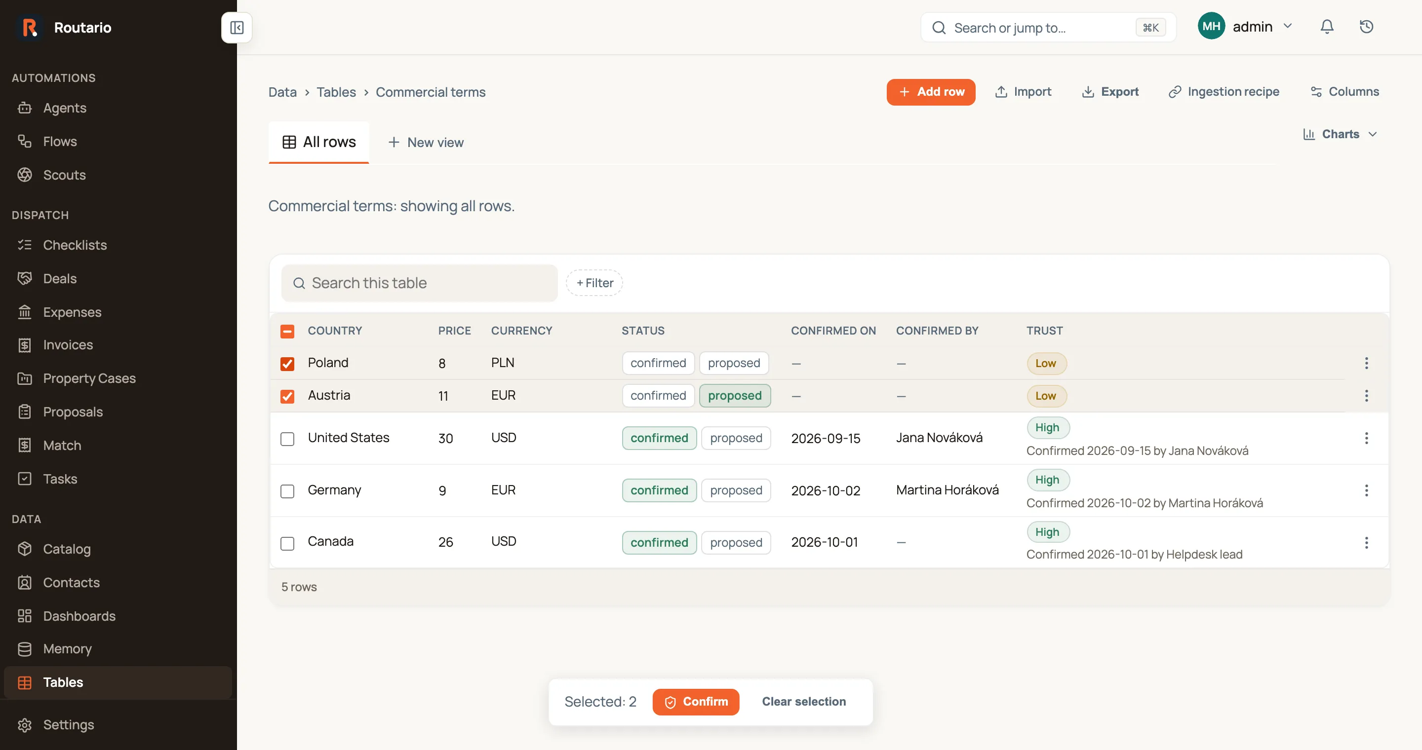Image resolution: width=1422 pixels, height=750 pixels.
Task: Go to Data breadcrumb
Action: pos(282,92)
